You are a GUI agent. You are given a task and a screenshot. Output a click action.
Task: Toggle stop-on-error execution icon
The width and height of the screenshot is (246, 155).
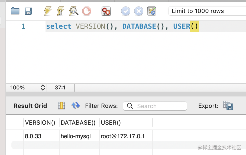click(106, 11)
